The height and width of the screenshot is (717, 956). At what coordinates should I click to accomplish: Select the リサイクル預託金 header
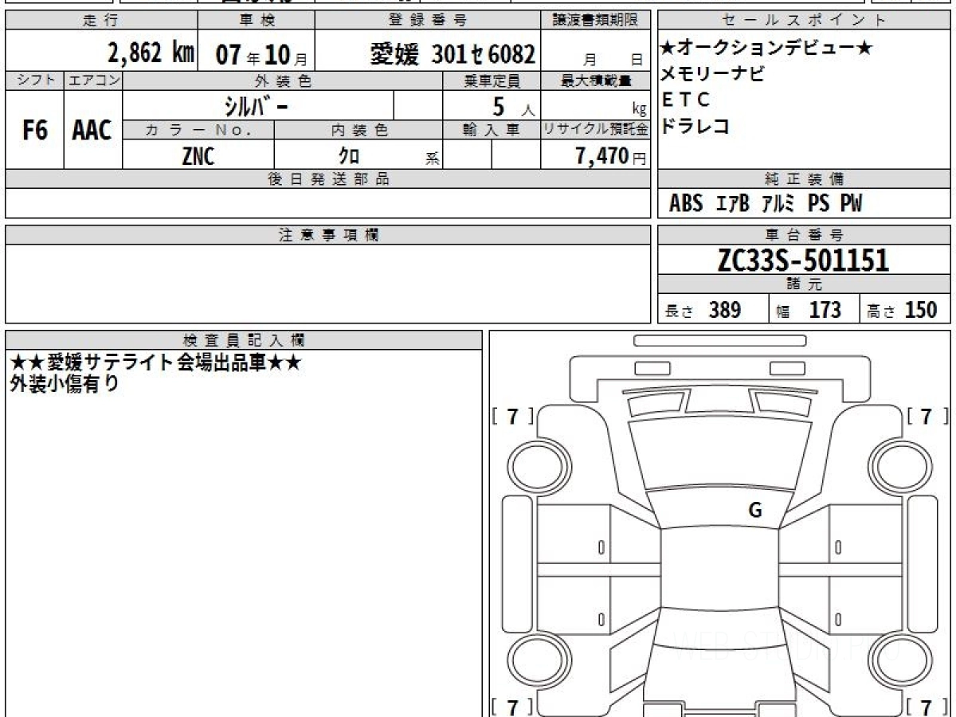pyautogui.click(x=596, y=130)
